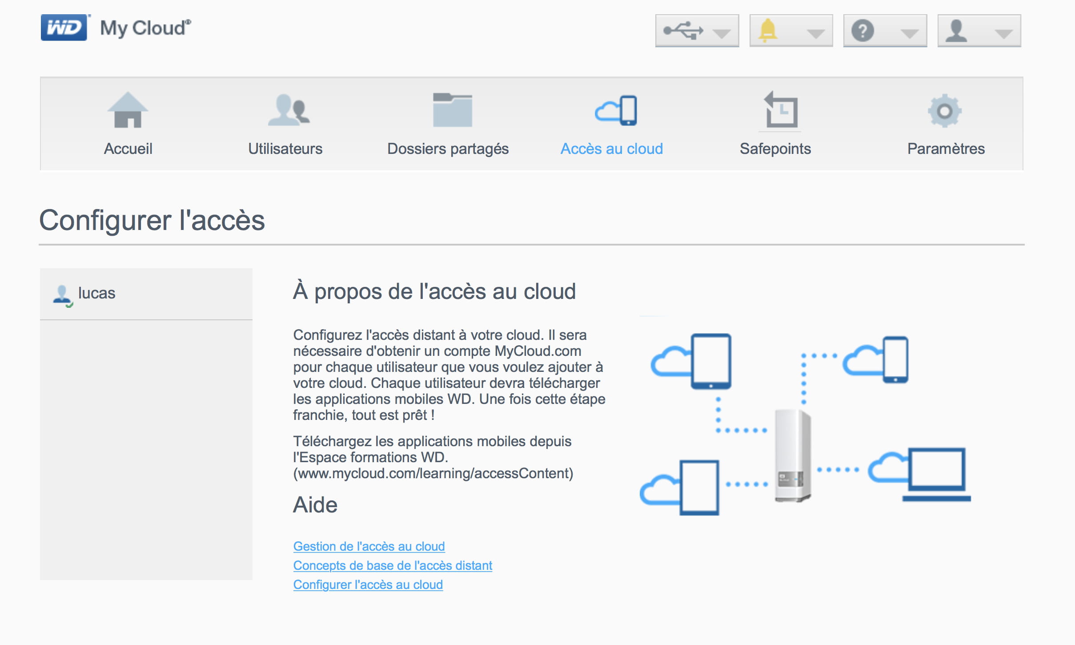Viewport: 1075px width, 645px height.
Task: Click the À propos de l'accès au cloud heading
Action: (434, 292)
